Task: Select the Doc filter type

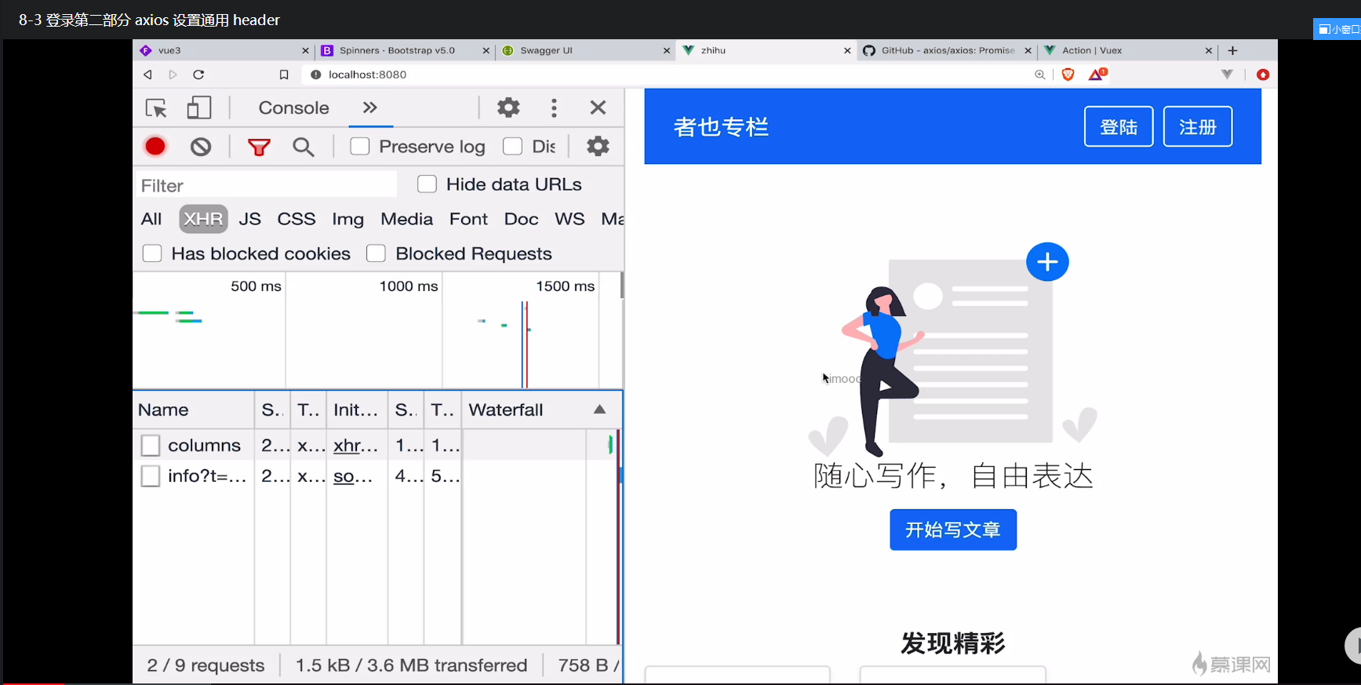Action: [x=521, y=219]
